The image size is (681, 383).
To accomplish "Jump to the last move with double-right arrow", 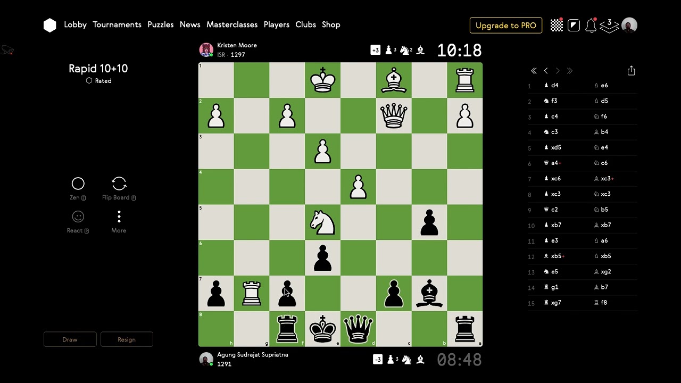I will pos(570,71).
